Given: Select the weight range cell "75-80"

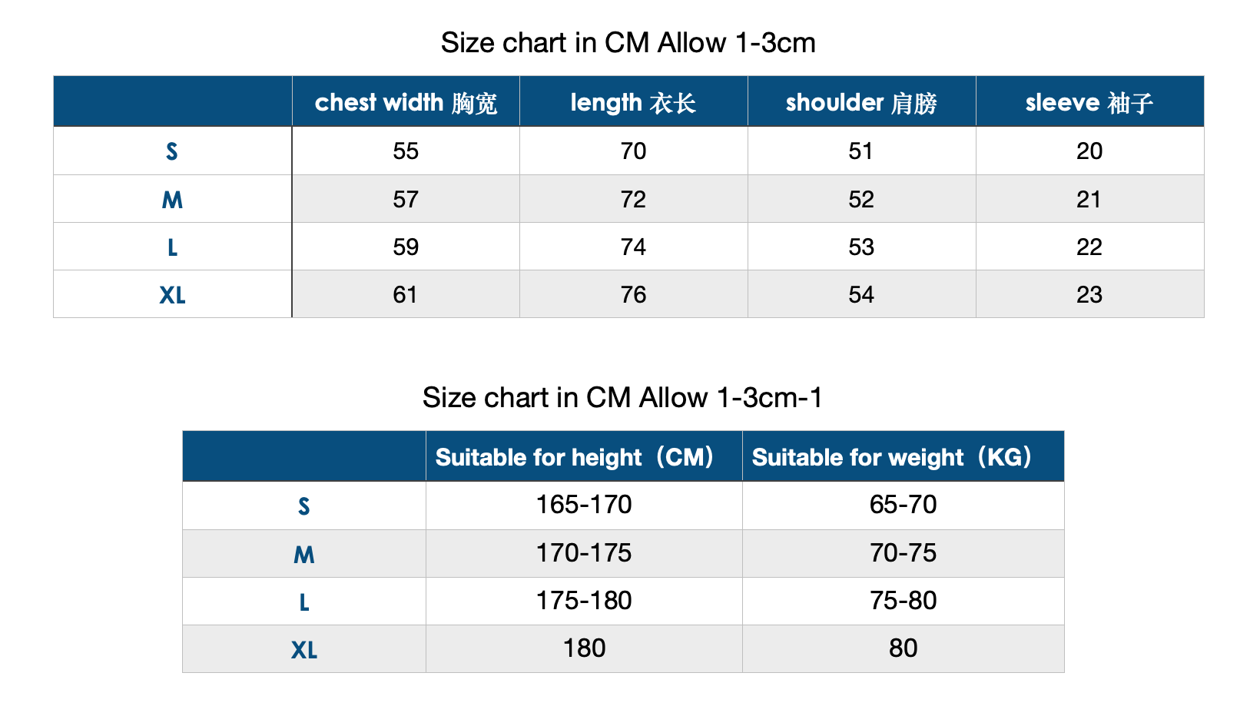Looking at the screenshot, I should click(x=903, y=601).
